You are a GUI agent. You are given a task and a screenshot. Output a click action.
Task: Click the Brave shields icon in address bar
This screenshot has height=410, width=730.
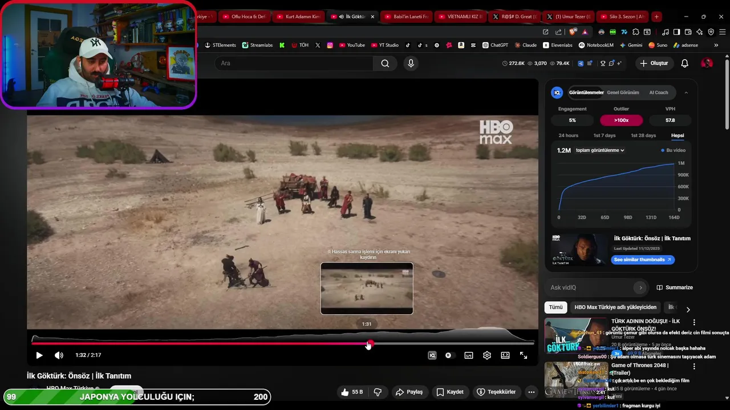(573, 32)
